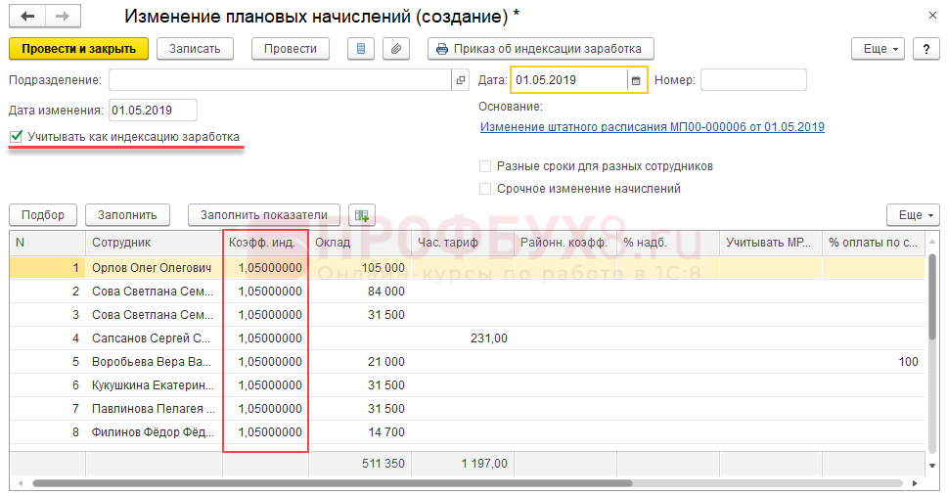Image resolution: width=947 pixels, height=495 pixels.
Task: Open help with the question mark button
Action: pos(924,49)
